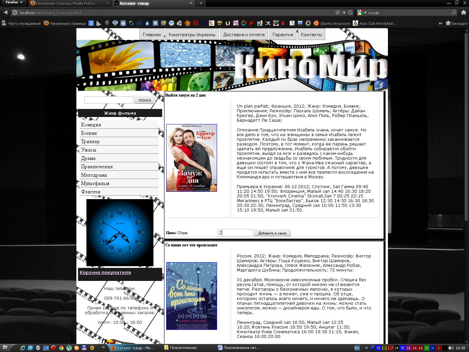Launch Google Chrome from quick launch
This screenshot has width=469, height=352.
(61, 348)
